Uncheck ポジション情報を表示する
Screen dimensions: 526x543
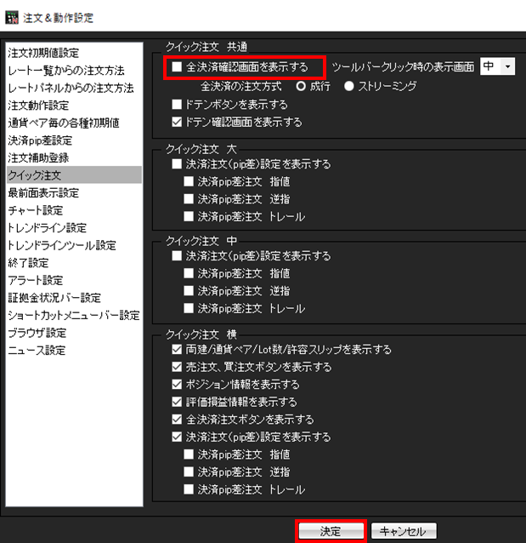tap(177, 384)
